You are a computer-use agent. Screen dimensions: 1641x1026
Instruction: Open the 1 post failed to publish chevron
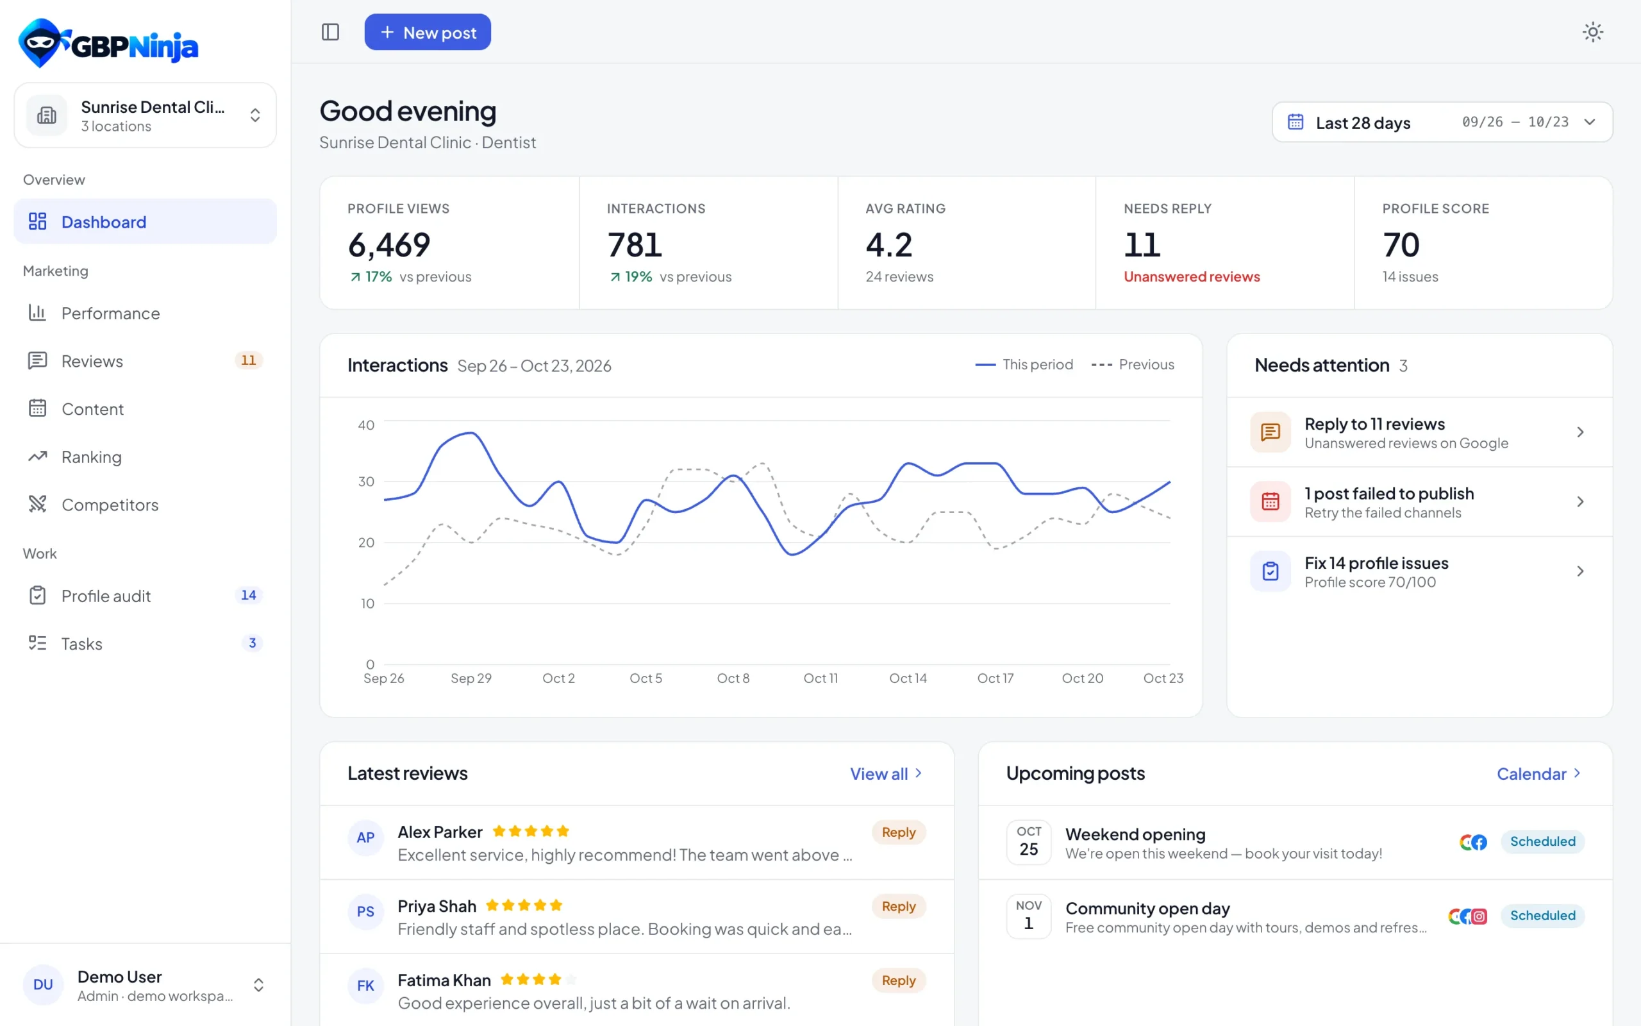click(1580, 501)
